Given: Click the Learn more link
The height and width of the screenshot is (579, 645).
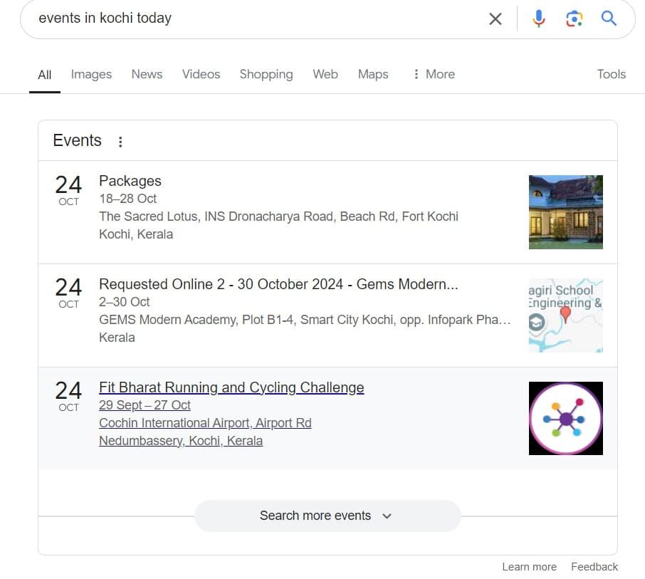Looking at the screenshot, I should [530, 566].
